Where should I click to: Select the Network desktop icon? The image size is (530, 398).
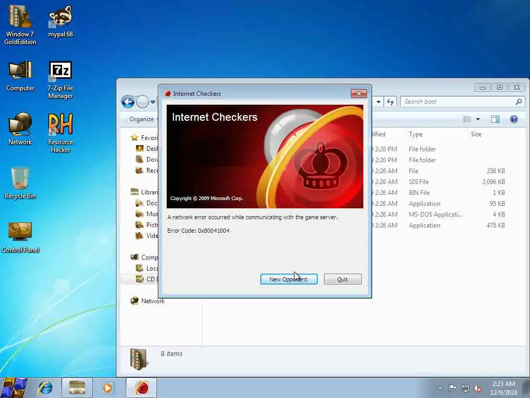pos(20,129)
